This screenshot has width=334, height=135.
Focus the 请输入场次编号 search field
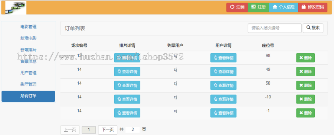pyautogui.click(x=275, y=28)
